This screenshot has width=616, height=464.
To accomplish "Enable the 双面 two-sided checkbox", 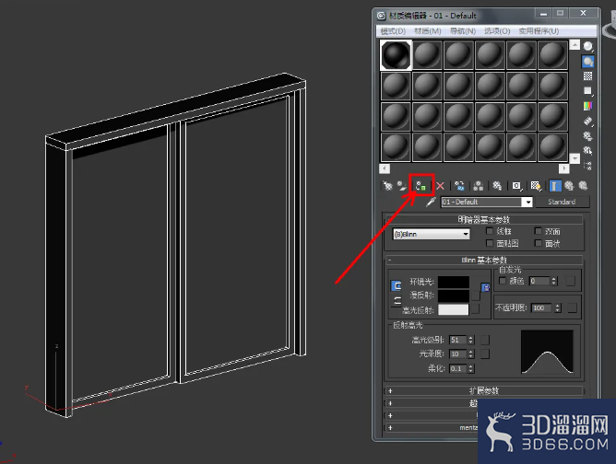I will coord(539,231).
